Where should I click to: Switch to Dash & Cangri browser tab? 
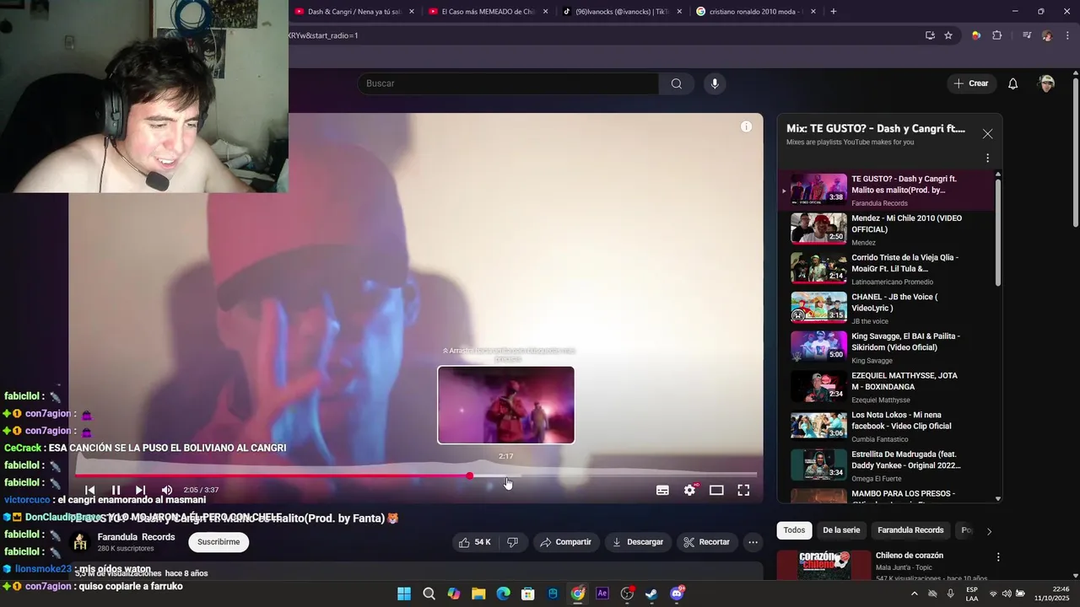pos(354,12)
